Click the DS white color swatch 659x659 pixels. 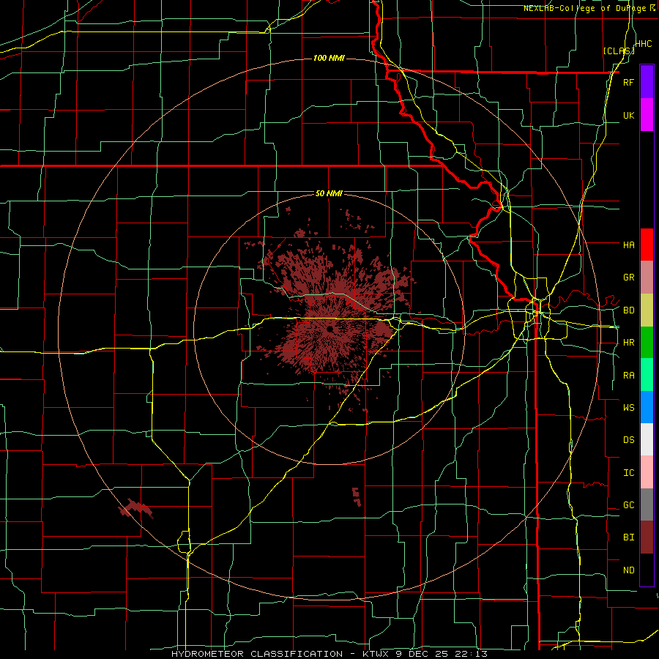pyautogui.click(x=647, y=439)
